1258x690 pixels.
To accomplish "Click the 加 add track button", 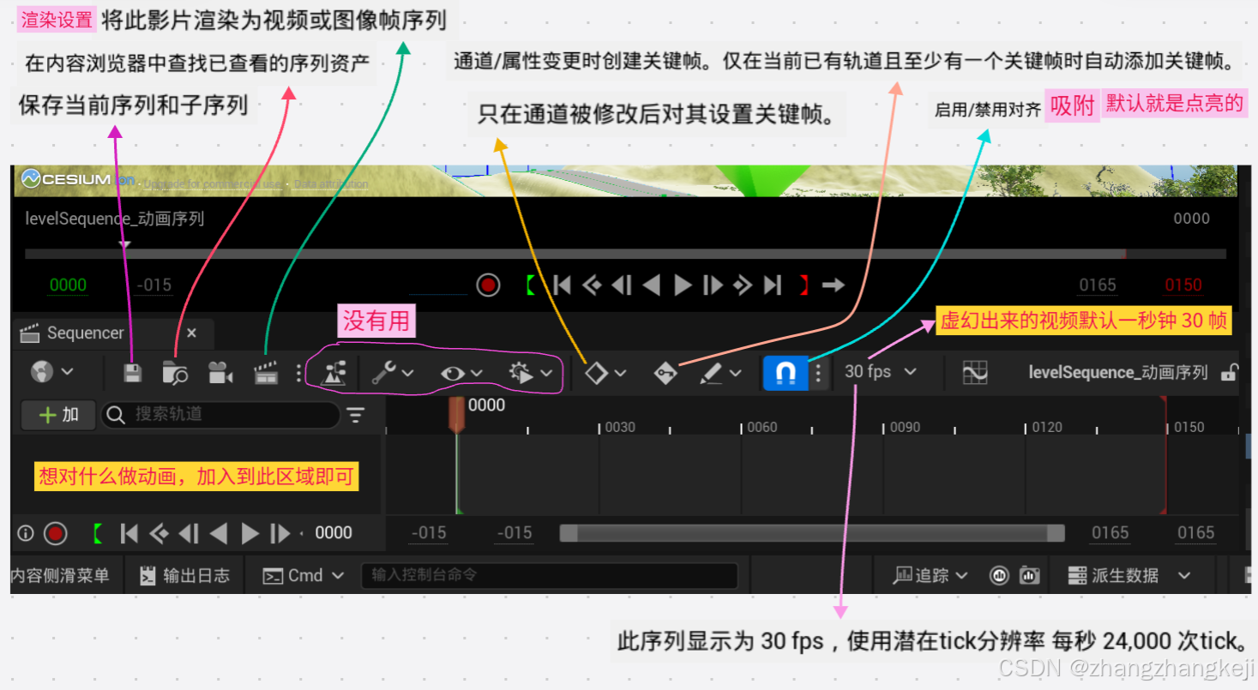I will coord(57,414).
